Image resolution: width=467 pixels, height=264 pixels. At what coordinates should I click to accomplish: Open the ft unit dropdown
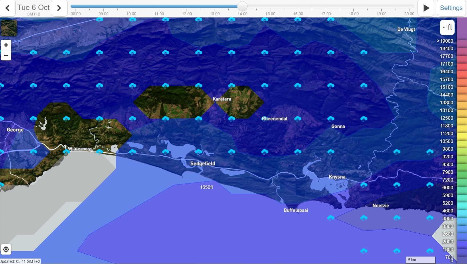point(447,27)
